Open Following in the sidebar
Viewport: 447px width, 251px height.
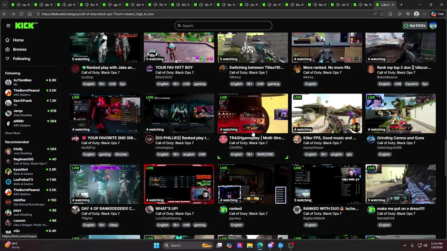[x=22, y=59]
